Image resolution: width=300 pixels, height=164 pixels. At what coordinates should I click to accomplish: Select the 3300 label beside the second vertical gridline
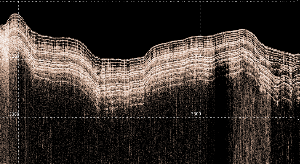tap(196, 114)
